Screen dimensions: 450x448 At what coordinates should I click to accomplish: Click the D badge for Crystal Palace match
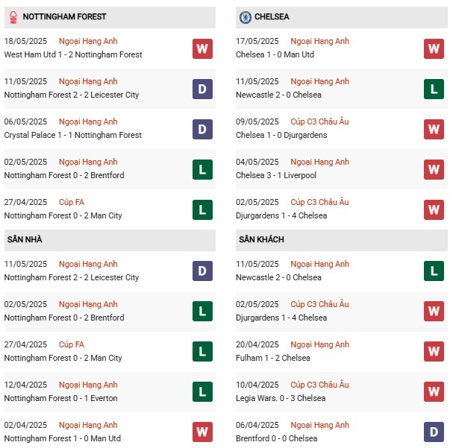pos(202,129)
